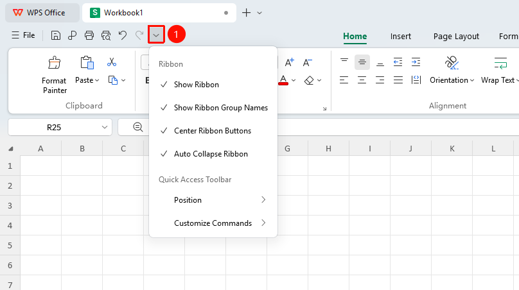This screenshot has height=290, width=519.
Task: Click the Wrap Text icon
Action: tap(500, 62)
